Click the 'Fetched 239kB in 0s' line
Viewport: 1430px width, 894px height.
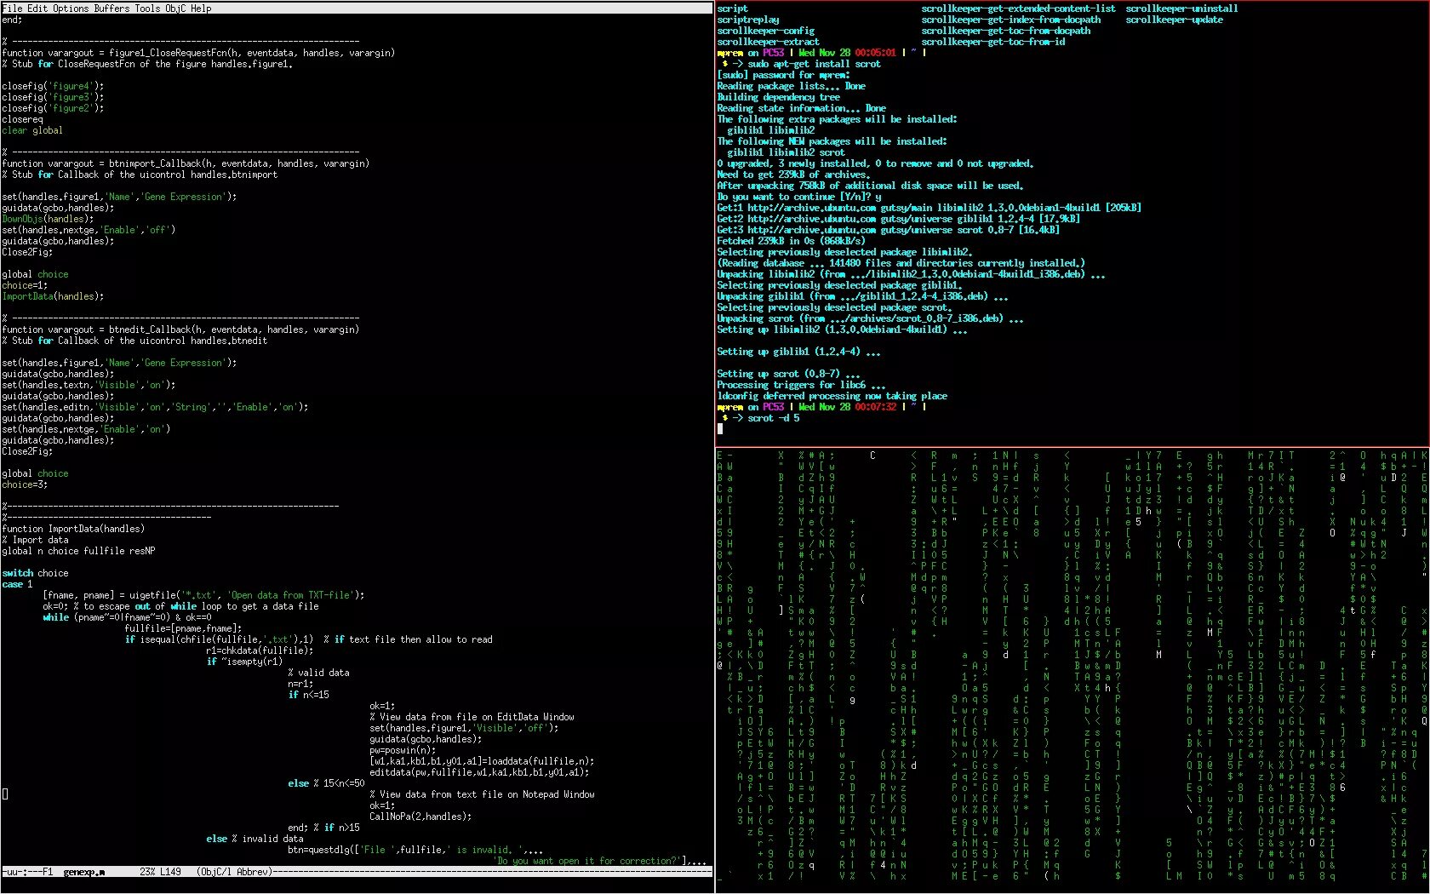pyautogui.click(x=791, y=241)
